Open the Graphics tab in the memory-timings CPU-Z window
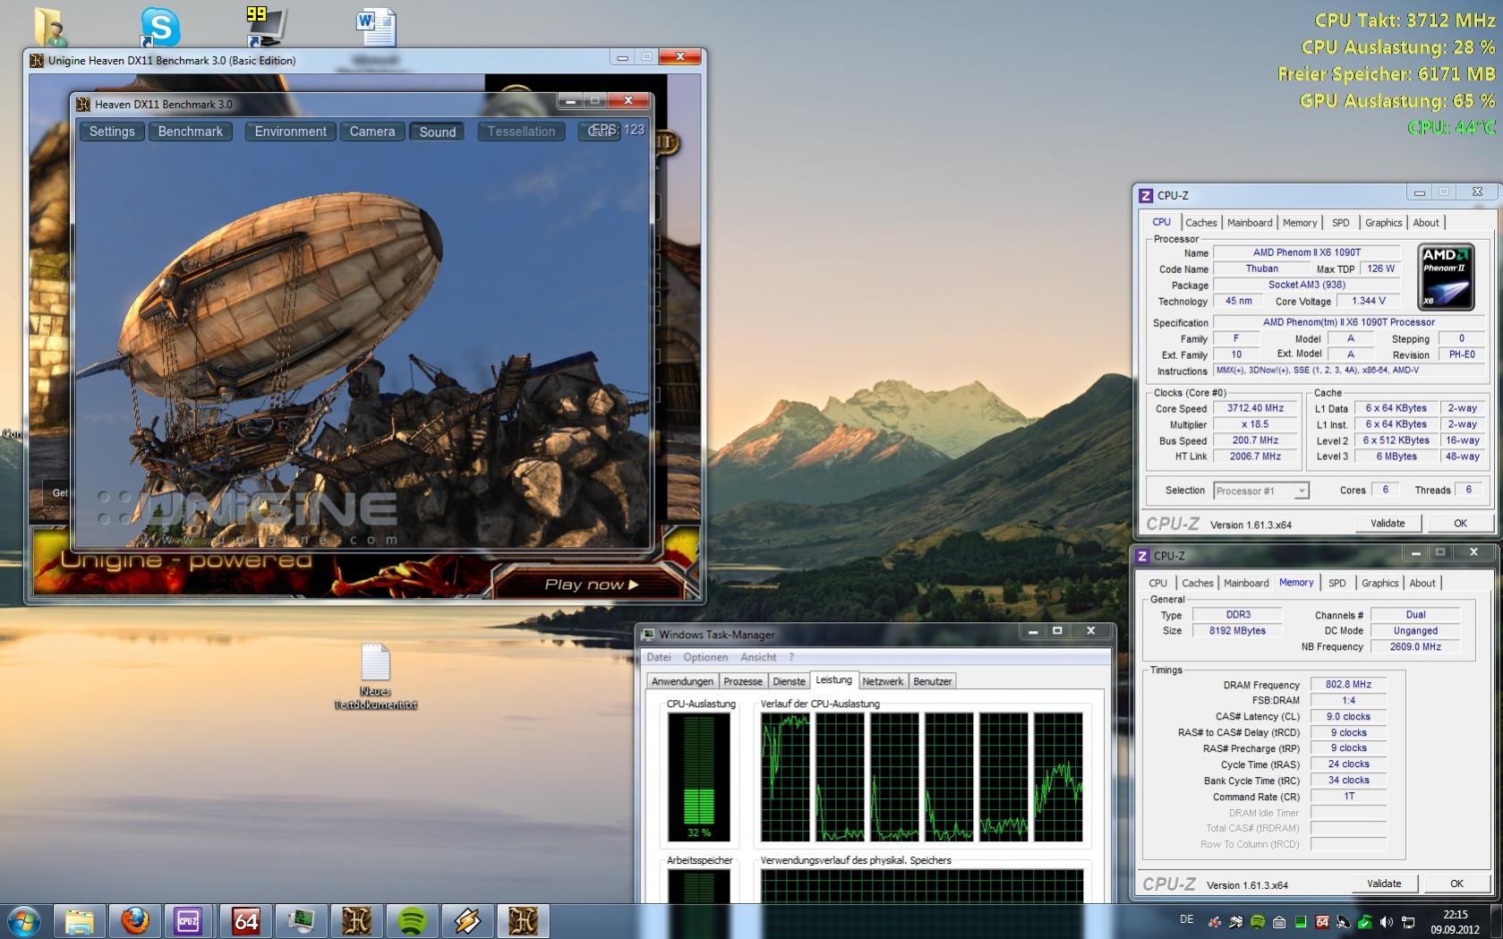Viewport: 1503px width, 939px height. click(x=1379, y=583)
